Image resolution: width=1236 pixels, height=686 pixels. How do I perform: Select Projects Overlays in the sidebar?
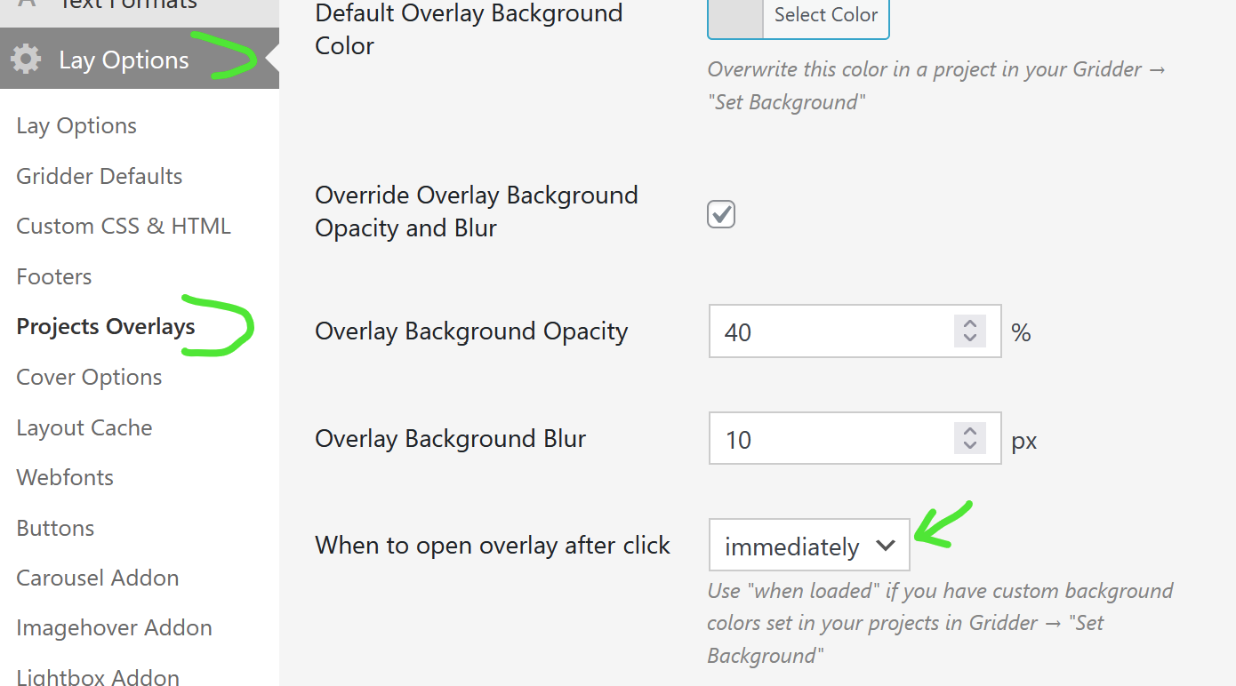tap(106, 327)
